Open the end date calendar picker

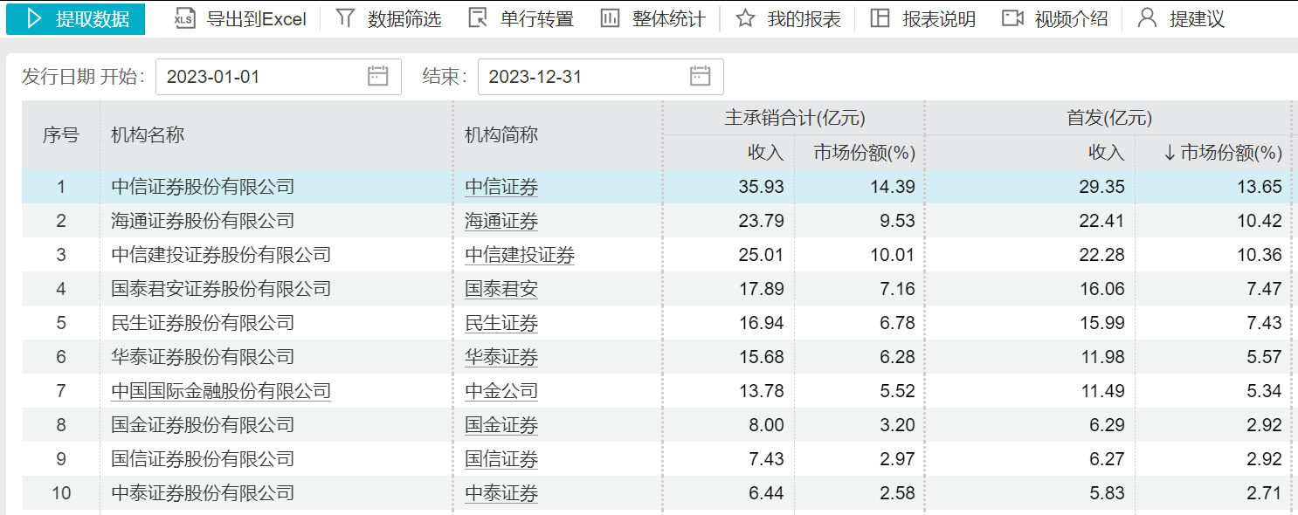coord(700,76)
